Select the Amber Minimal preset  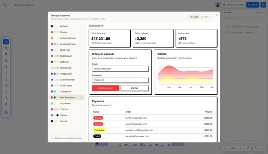click(x=67, y=38)
